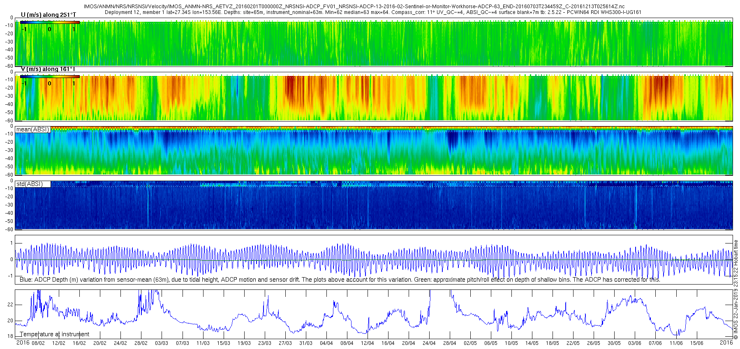This screenshot has height=349, width=740.
Task: Click the 2016 year label at left
Action: coord(23,342)
